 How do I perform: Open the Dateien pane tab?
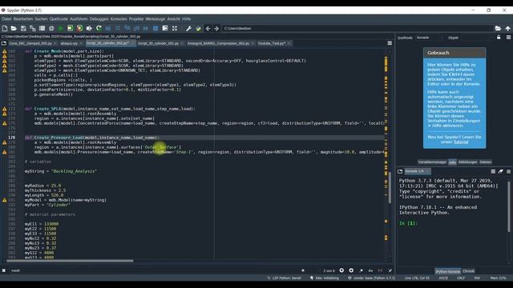(x=485, y=162)
